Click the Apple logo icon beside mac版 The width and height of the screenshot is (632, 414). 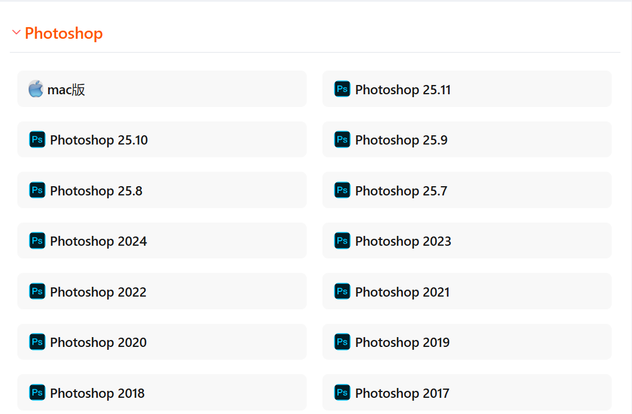(x=36, y=89)
